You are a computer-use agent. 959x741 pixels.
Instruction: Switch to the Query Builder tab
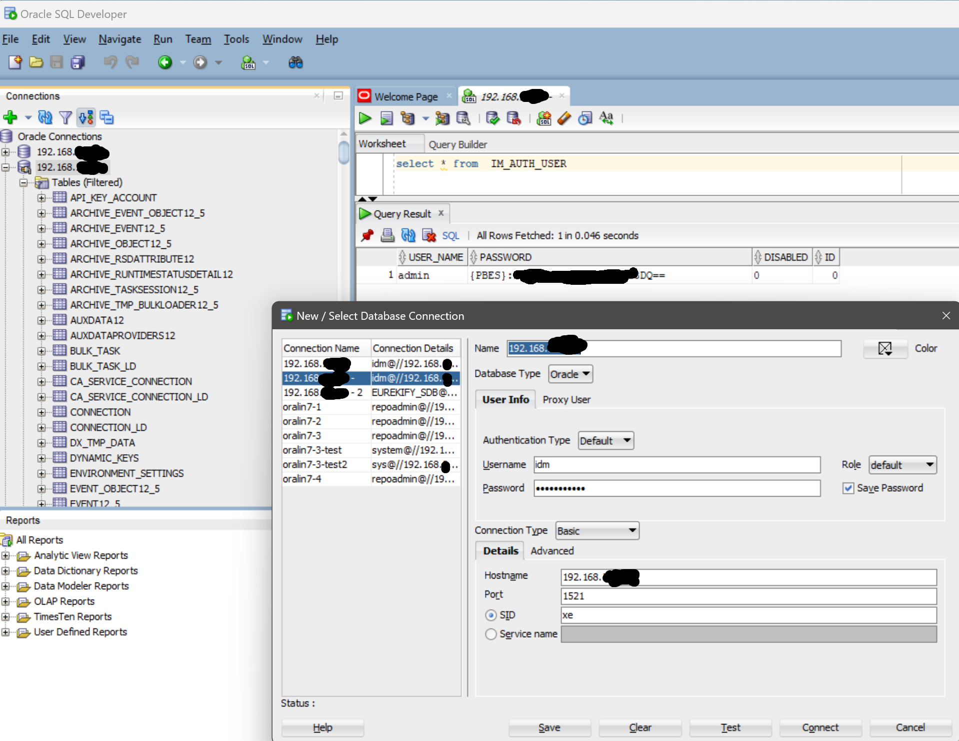tap(457, 144)
